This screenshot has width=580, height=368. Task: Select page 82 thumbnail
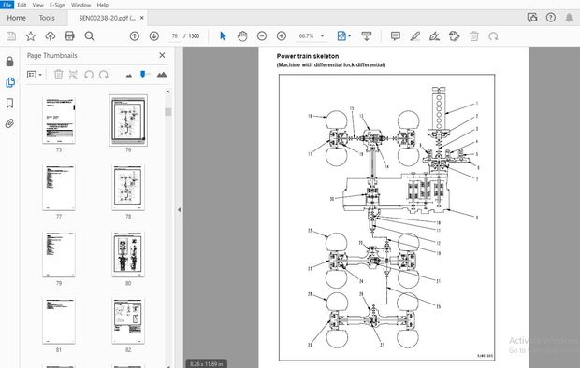pyautogui.click(x=128, y=320)
